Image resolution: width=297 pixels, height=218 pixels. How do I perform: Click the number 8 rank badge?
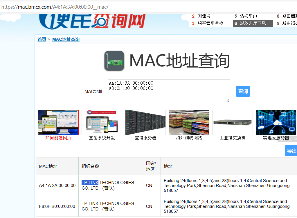click(x=278, y=16)
